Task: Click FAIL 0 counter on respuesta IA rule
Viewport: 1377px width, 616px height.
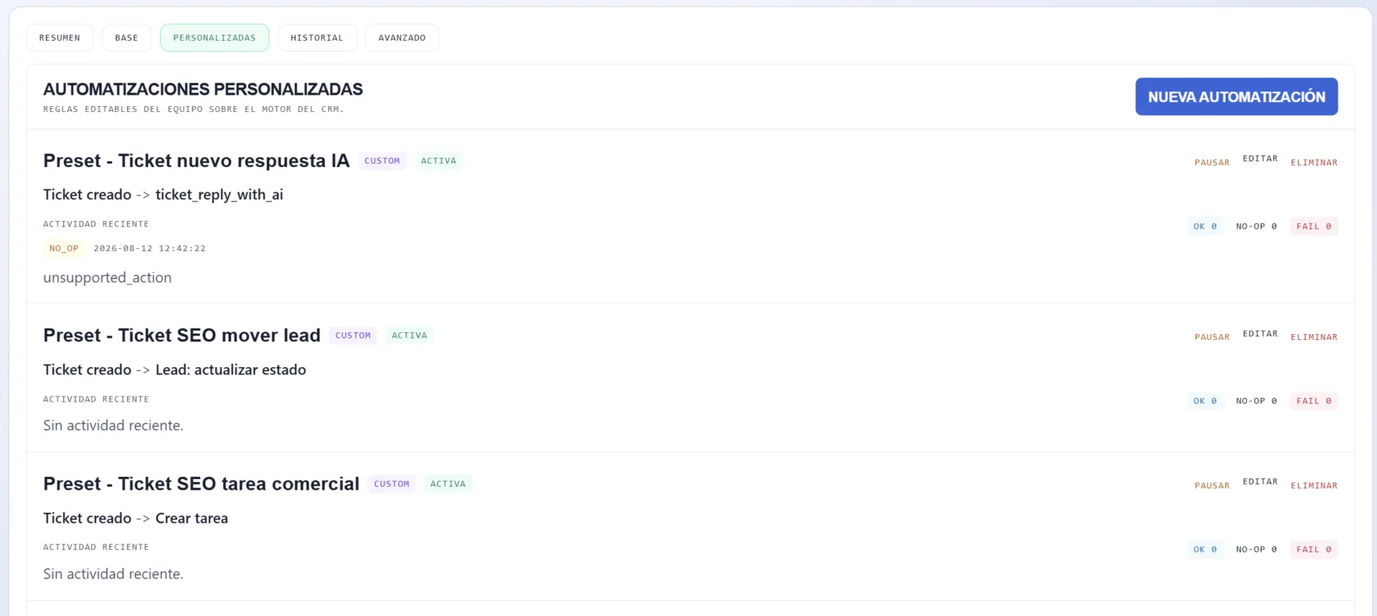Action: point(1313,227)
